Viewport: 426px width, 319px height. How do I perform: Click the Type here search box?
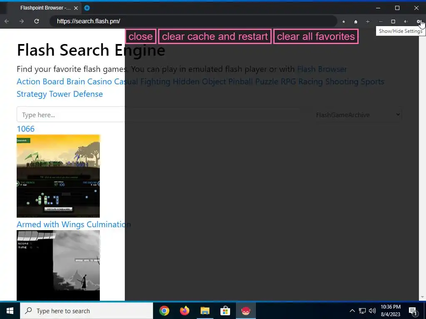click(159, 115)
